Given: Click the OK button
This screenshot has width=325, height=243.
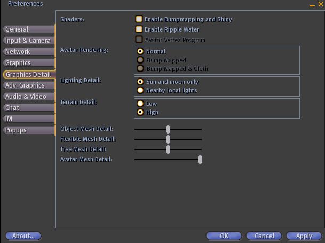Looking at the screenshot, I should (224, 236).
